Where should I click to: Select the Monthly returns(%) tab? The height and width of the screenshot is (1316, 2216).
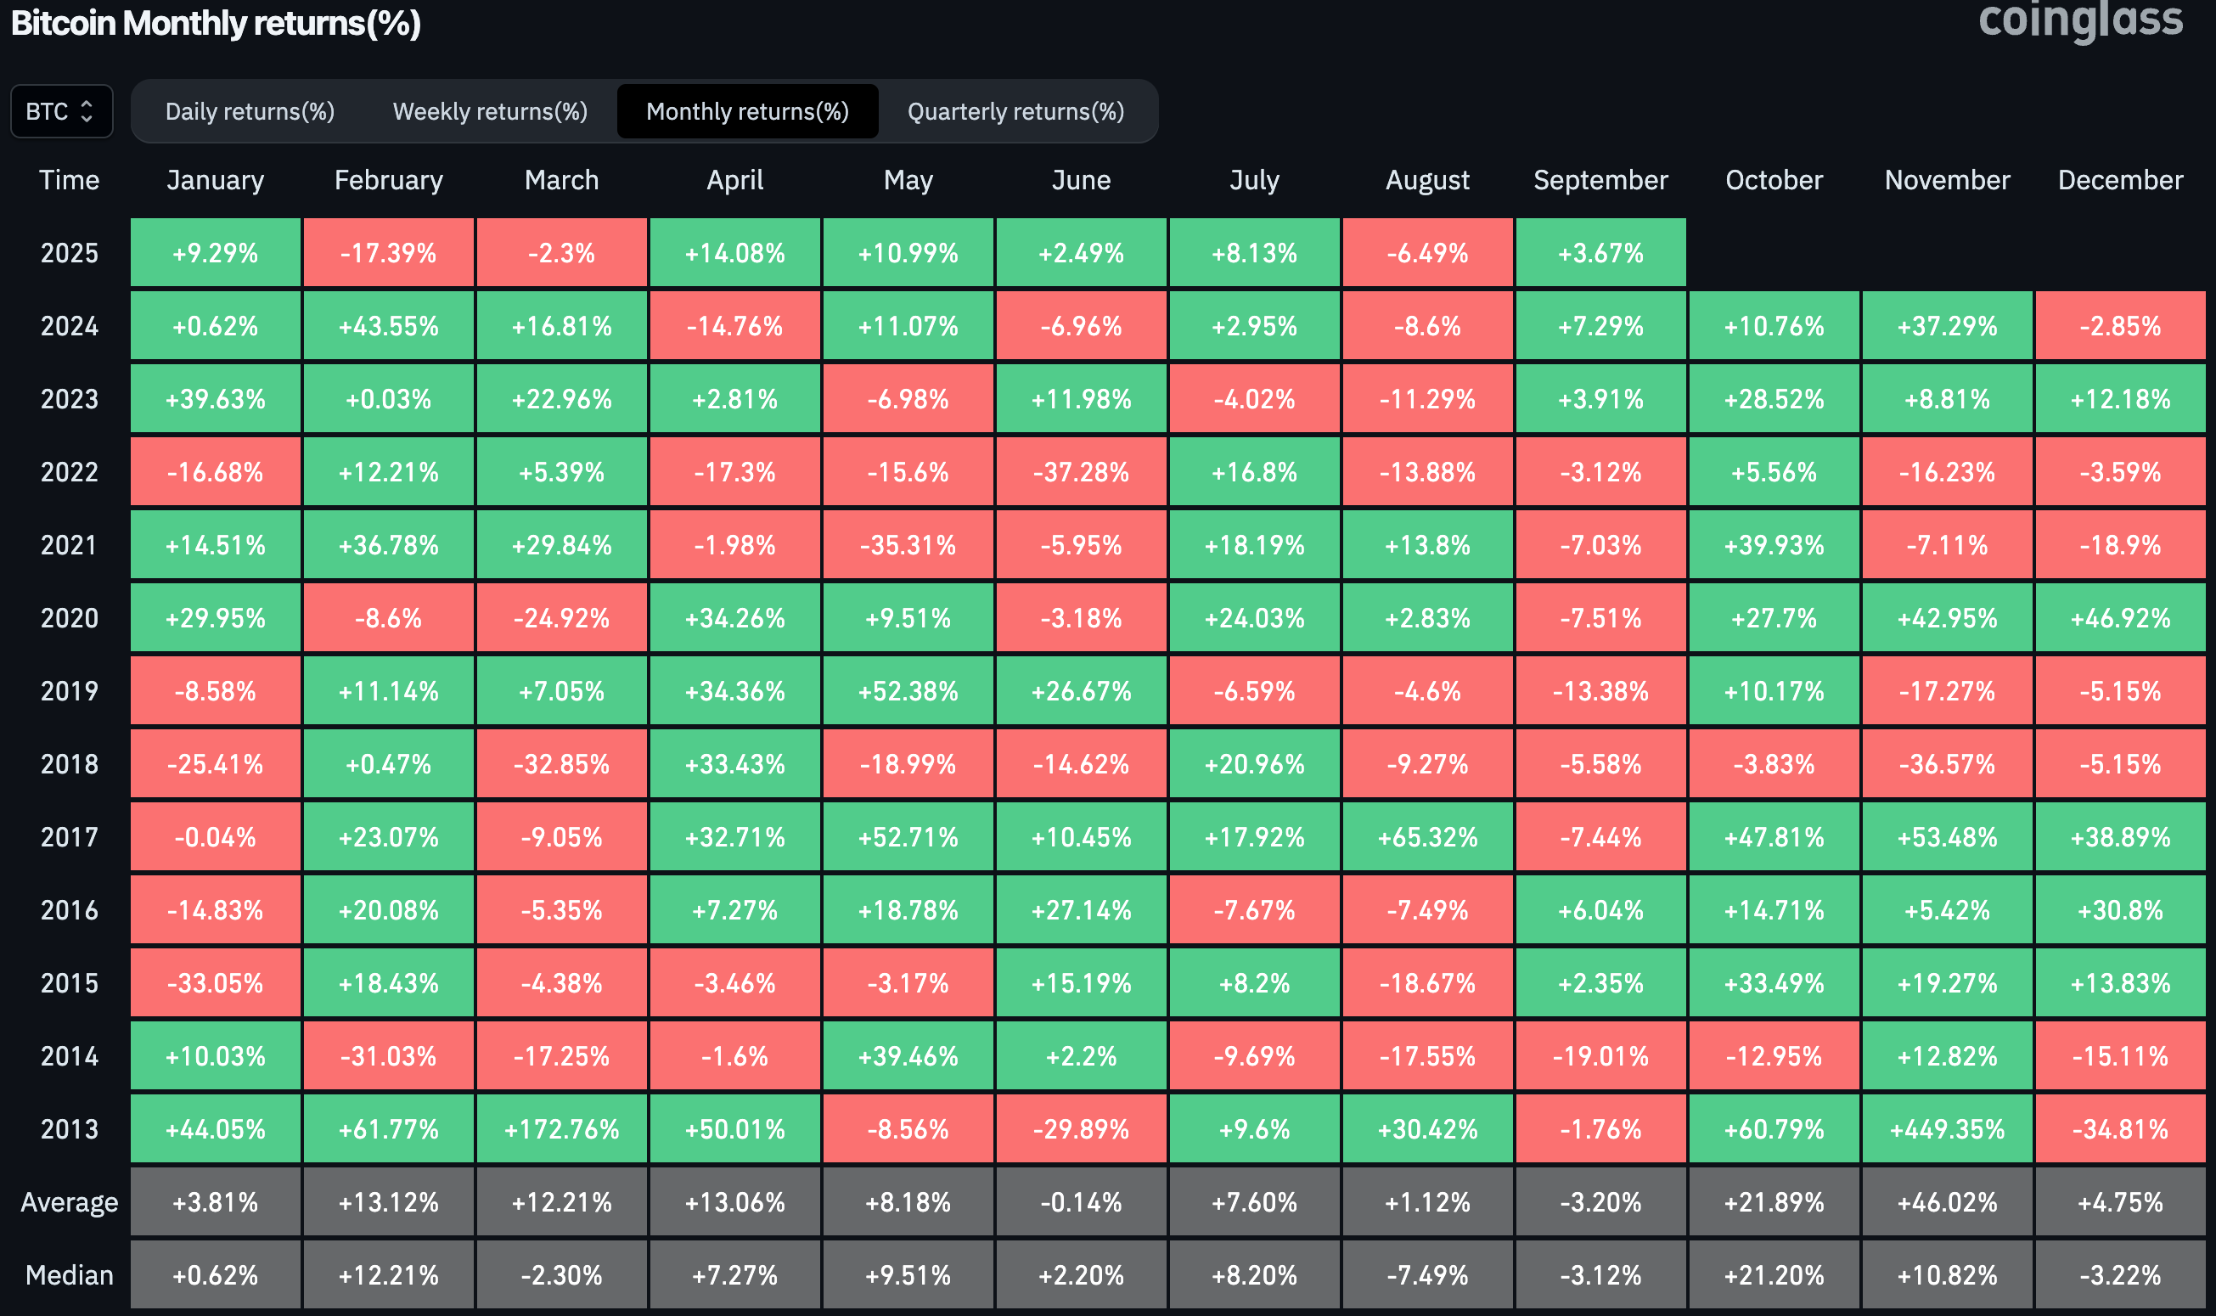[x=746, y=112]
